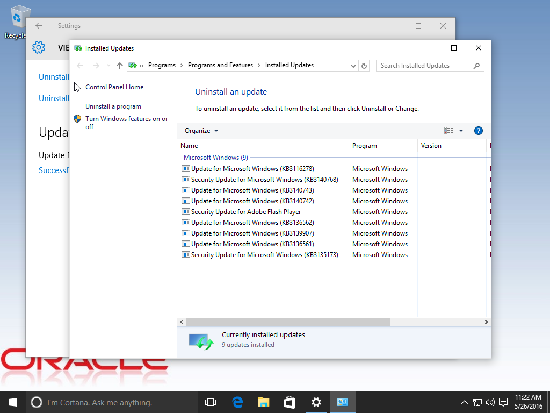
Task: Select Update for Microsoft Windows (KB3136561)
Action: tap(252, 244)
